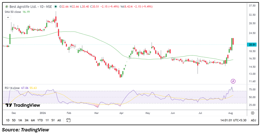Click the SMA 50 close indicator label

coord(13,12)
